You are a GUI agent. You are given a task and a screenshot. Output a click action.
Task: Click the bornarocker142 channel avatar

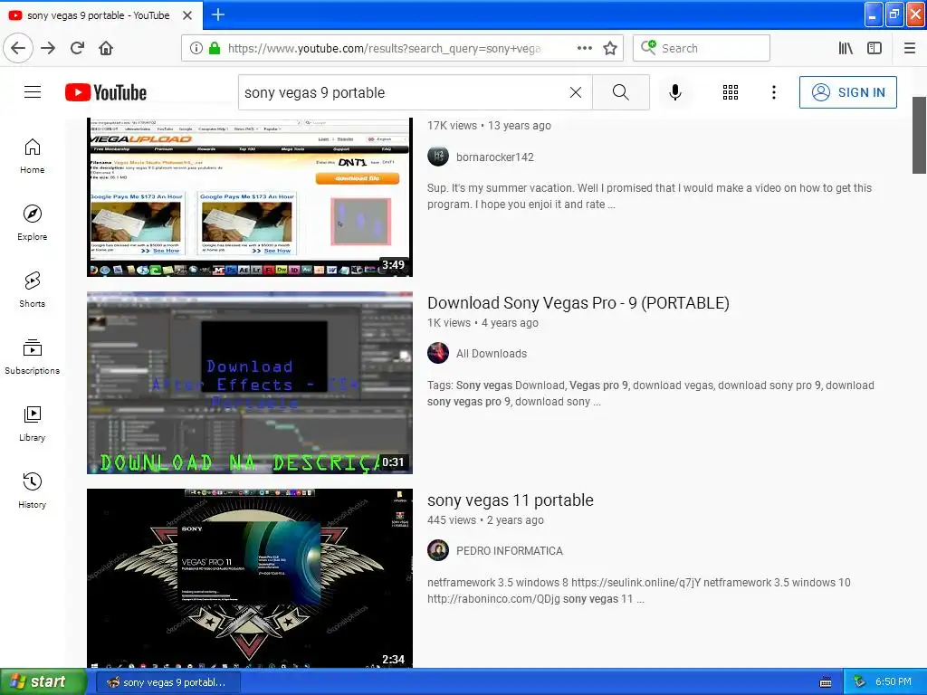[438, 157]
